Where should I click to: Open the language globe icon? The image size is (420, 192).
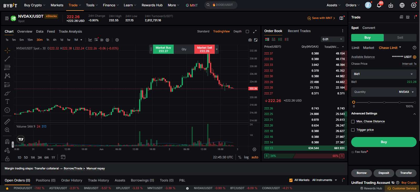pyautogui.click(x=402, y=5)
